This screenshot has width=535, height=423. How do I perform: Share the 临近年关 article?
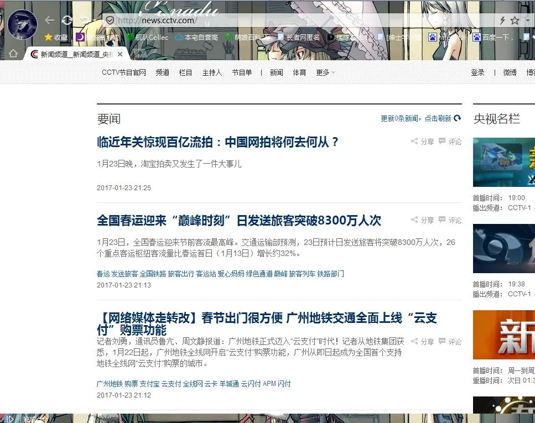tap(422, 141)
